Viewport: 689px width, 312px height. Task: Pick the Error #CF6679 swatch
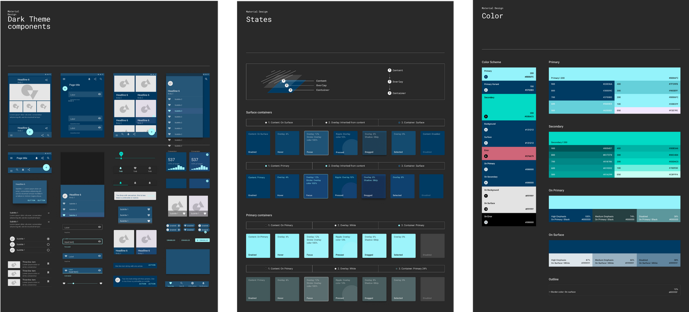point(509,153)
